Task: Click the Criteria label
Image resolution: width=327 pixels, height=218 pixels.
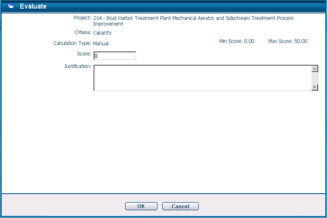Action: (x=82, y=32)
